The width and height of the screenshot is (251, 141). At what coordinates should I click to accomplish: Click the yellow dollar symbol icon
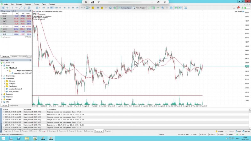pos(93,8)
